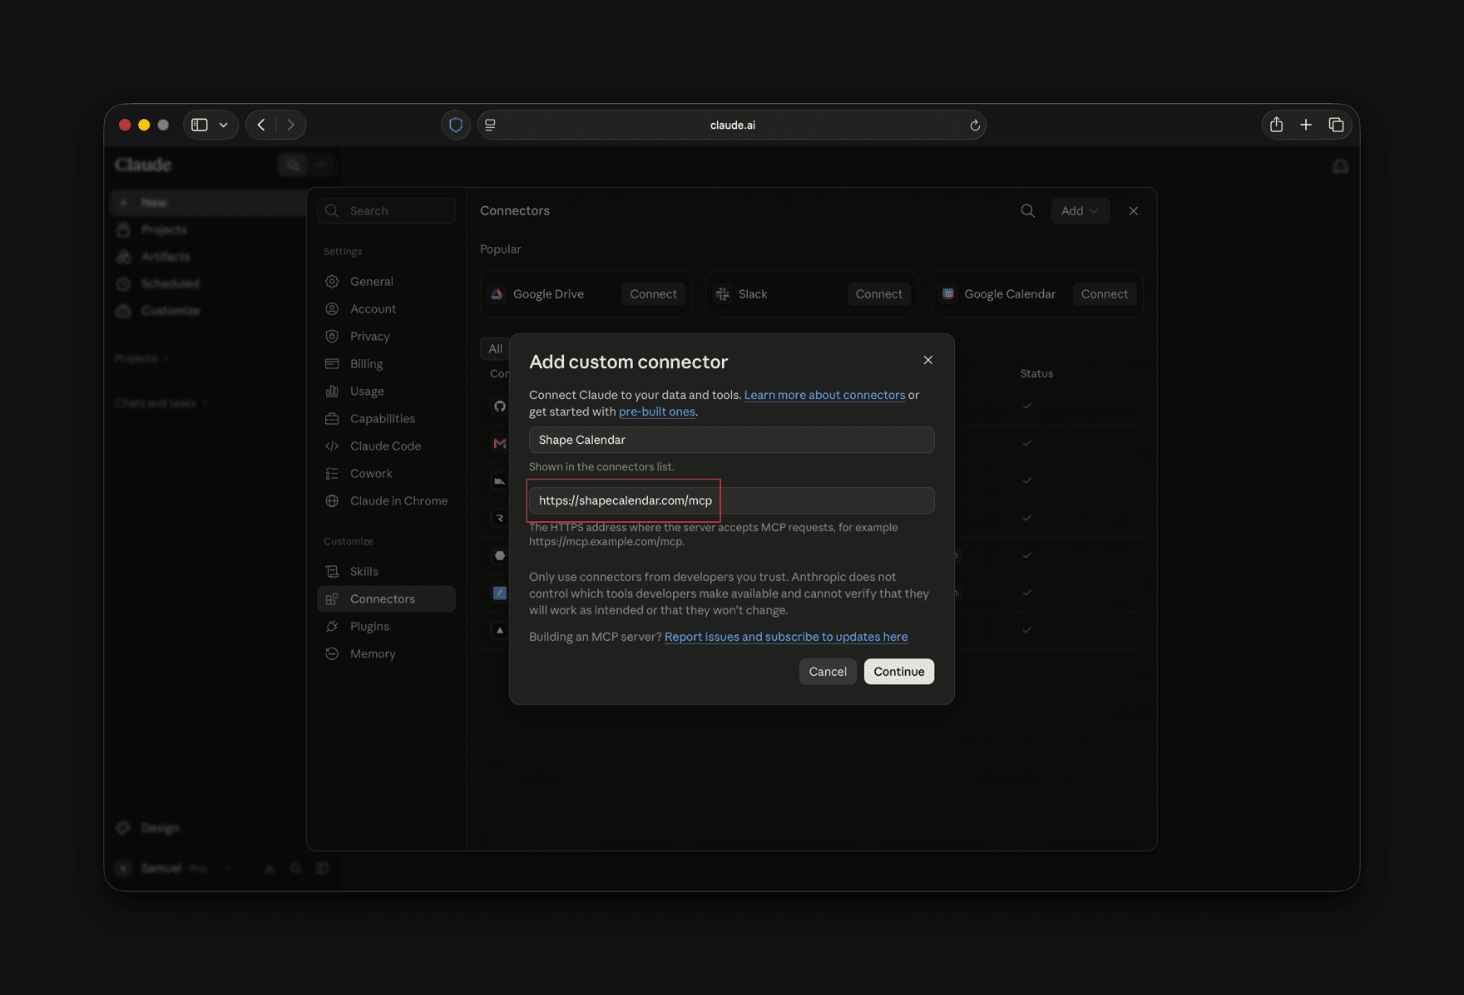Show the tab overview

click(x=1337, y=125)
